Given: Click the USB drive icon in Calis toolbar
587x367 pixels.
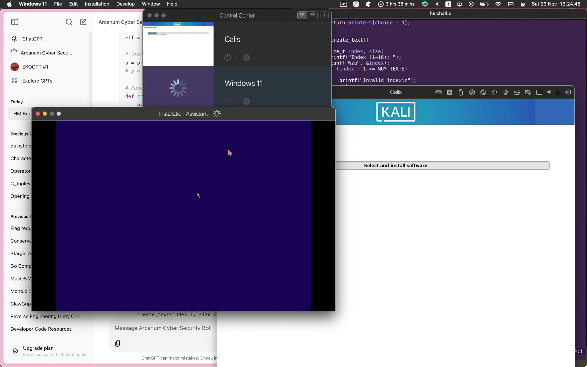Looking at the screenshot, I should pyautogui.click(x=461, y=92).
